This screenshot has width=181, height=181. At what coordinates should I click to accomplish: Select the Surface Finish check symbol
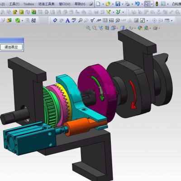tap(92, 20)
